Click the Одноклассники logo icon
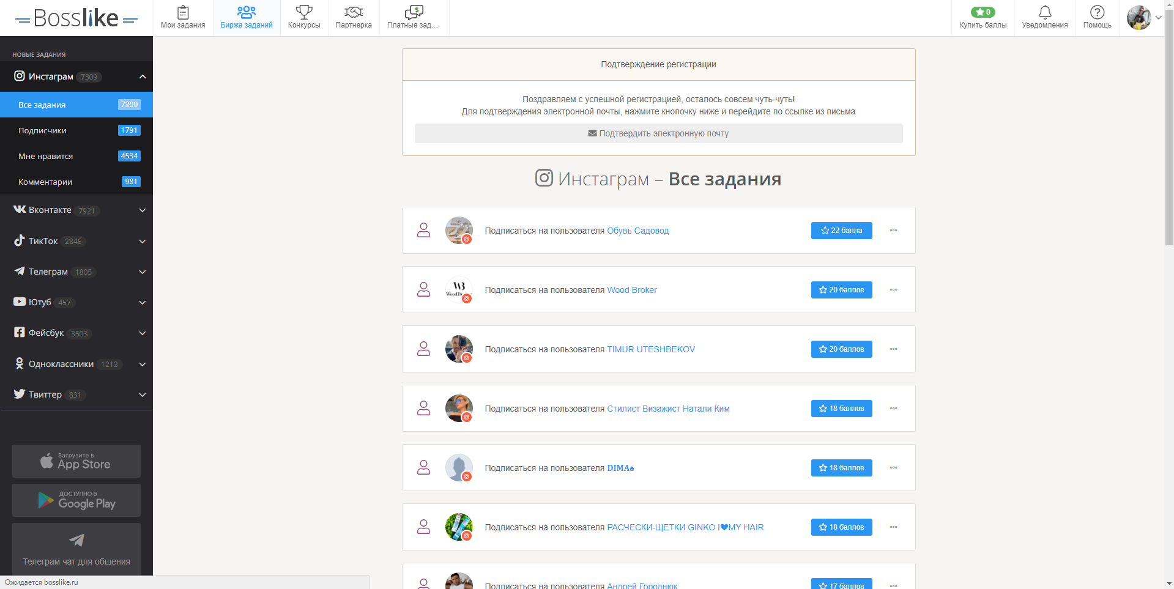Image resolution: width=1174 pixels, height=589 pixels. [x=20, y=363]
